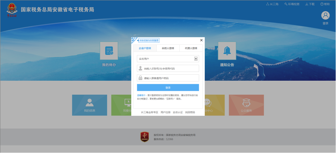
Task: Open the 我的信息 tile
Action: click(x=90, y=105)
